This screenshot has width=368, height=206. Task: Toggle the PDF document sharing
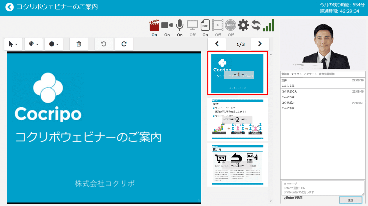pyautogui.click(x=205, y=25)
